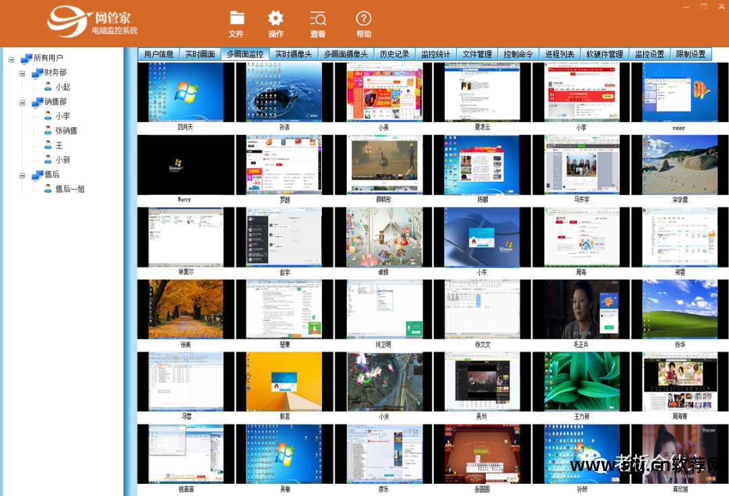The height and width of the screenshot is (496, 729).
Task: Collapse the 财务部 group
Action: pos(22,74)
